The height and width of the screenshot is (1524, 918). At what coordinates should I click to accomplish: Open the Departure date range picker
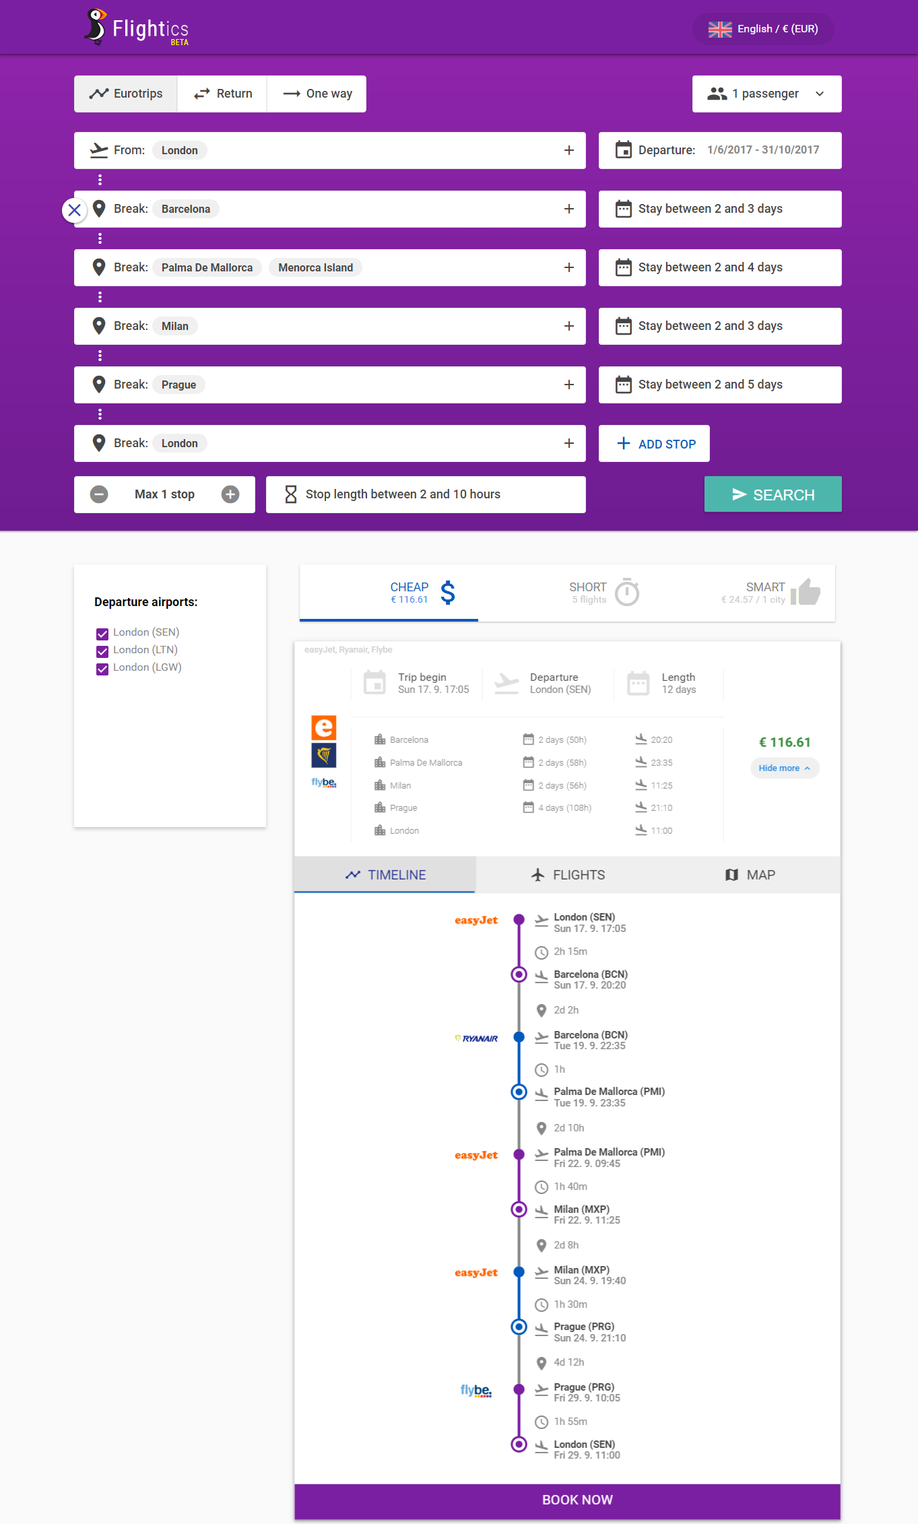tap(720, 150)
